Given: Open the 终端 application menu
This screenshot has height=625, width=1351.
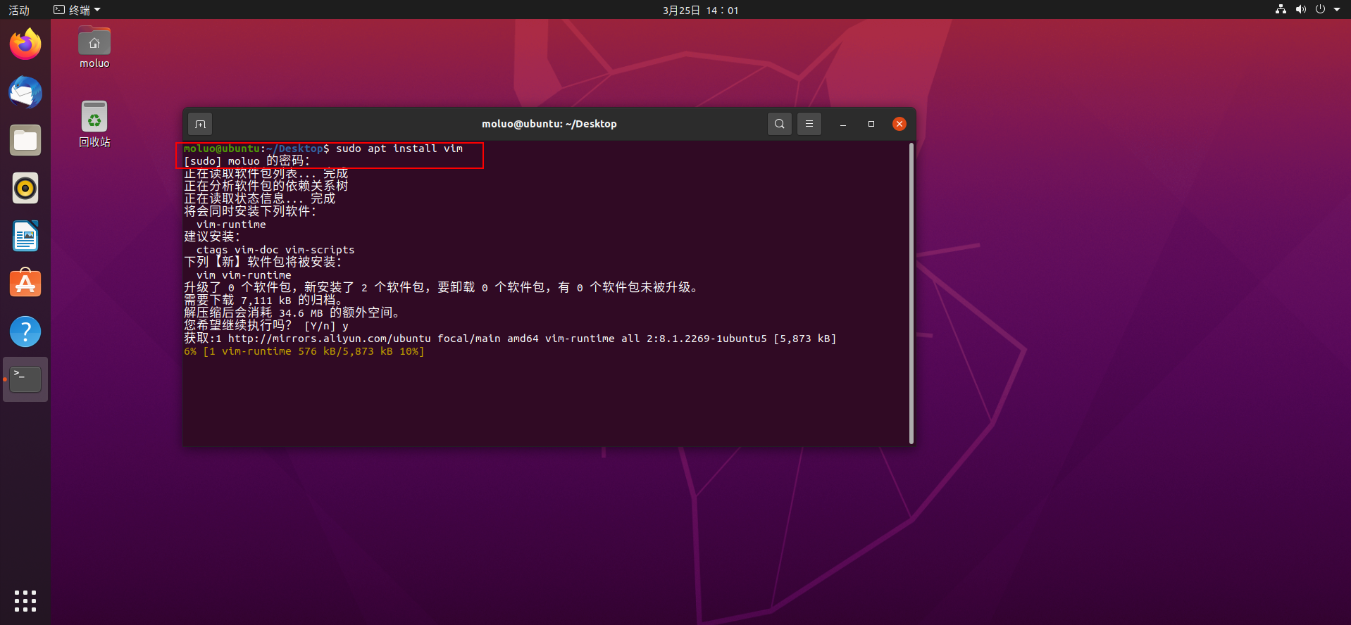Looking at the screenshot, I should tap(77, 10).
